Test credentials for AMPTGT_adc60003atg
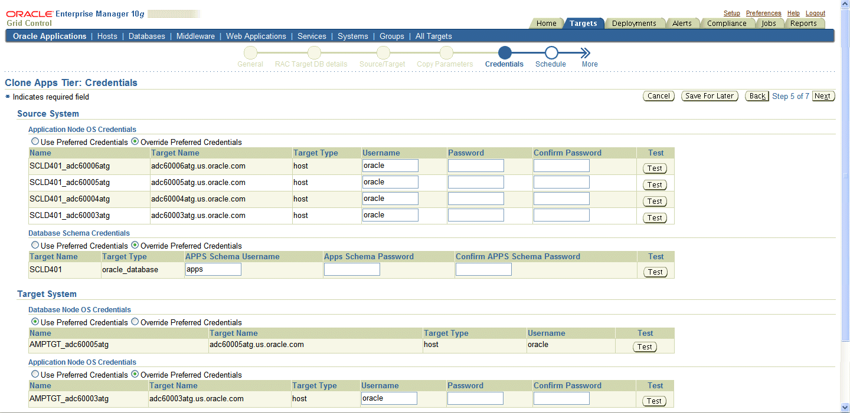 point(655,401)
